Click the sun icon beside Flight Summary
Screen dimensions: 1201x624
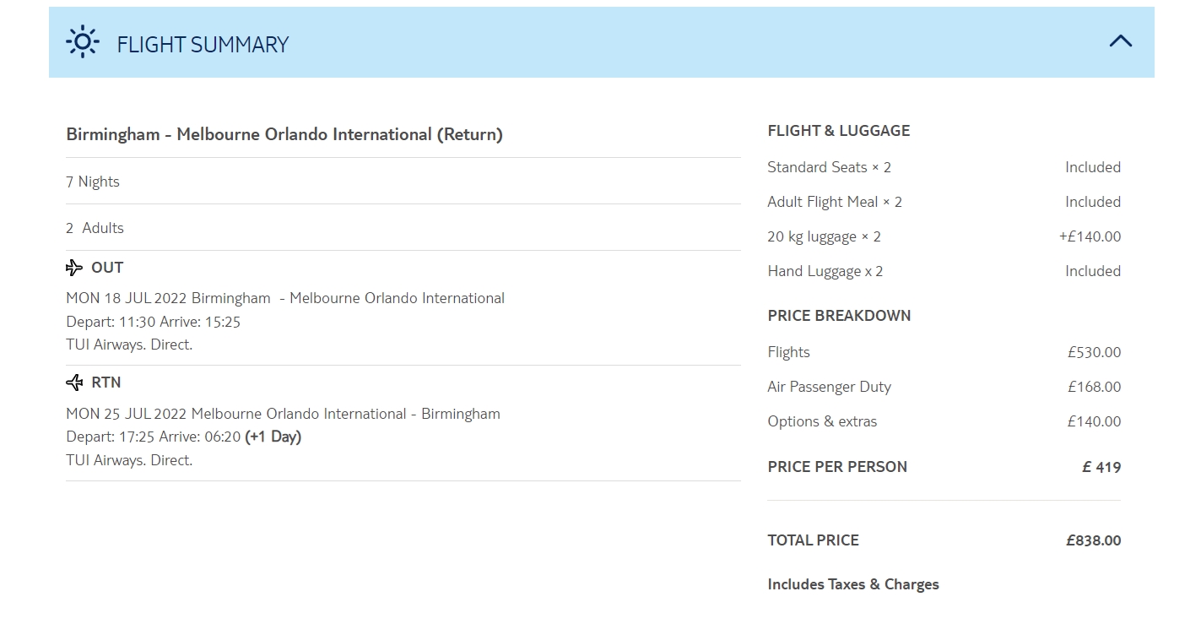83,42
